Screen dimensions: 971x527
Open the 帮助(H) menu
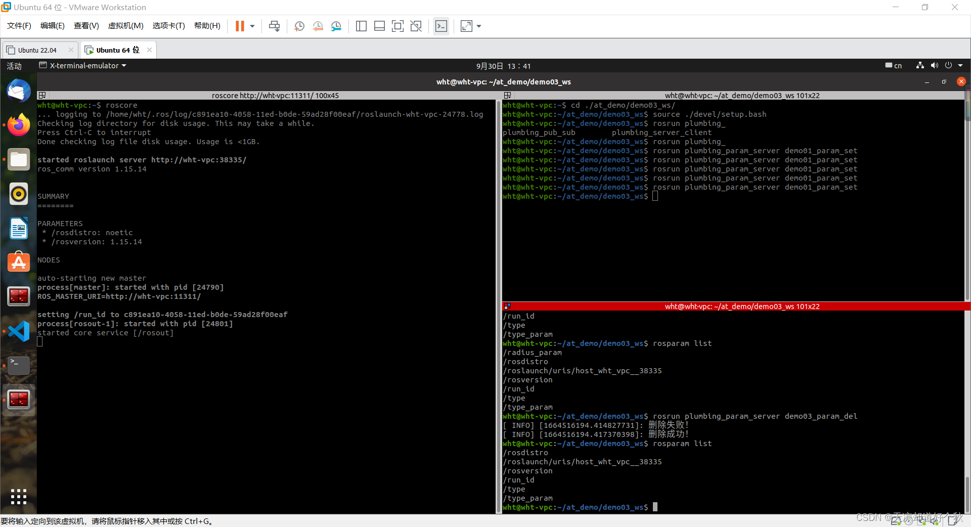(207, 26)
